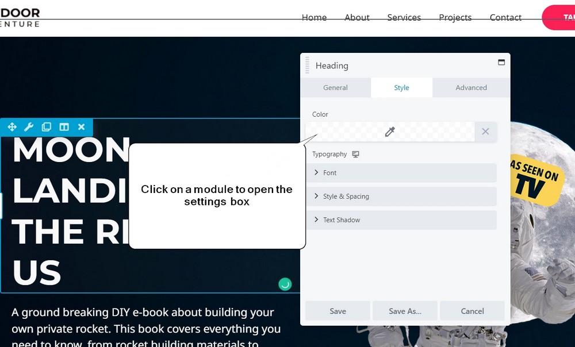
Task: Open column settings via the columns icon
Action: pyautogui.click(x=63, y=127)
